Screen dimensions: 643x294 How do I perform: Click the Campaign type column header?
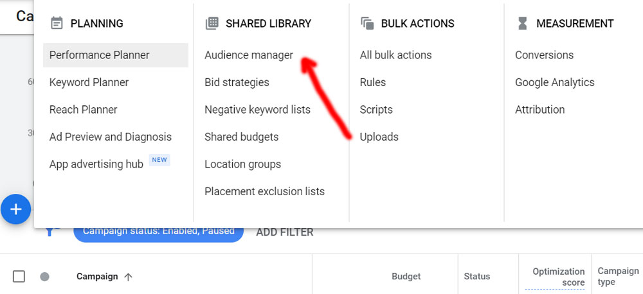(x=618, y=277)
